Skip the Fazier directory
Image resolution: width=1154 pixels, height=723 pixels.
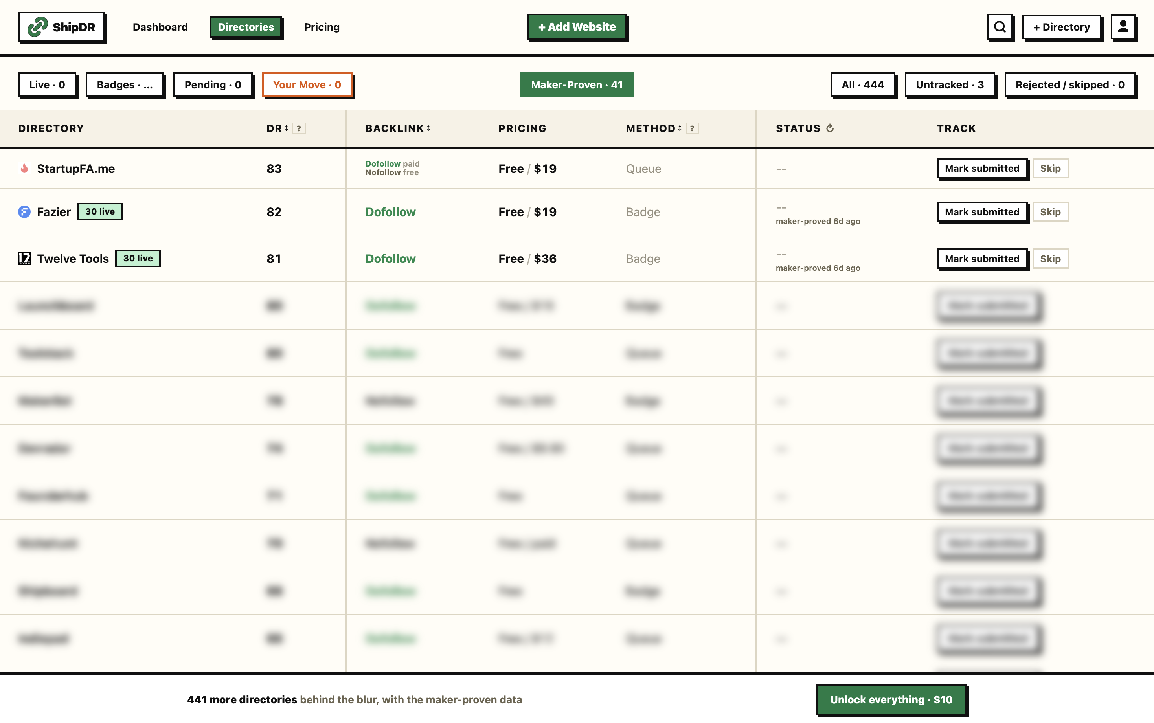[x=1050, y=211]
